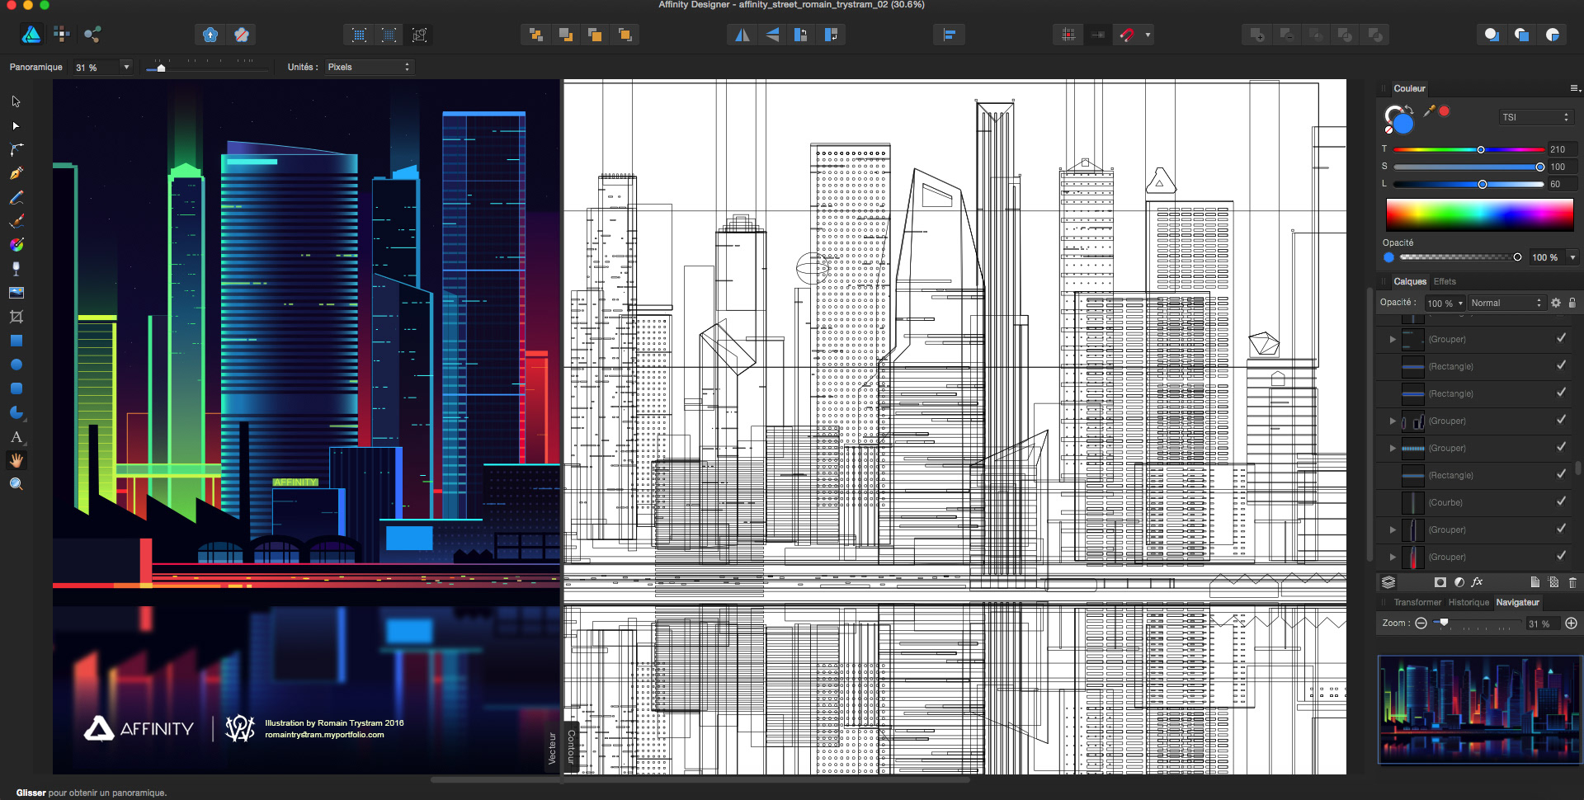The width and height of the screenshot is (1584, 800).
Task: Open the TSI color model dropdown
Action: 1535,117
